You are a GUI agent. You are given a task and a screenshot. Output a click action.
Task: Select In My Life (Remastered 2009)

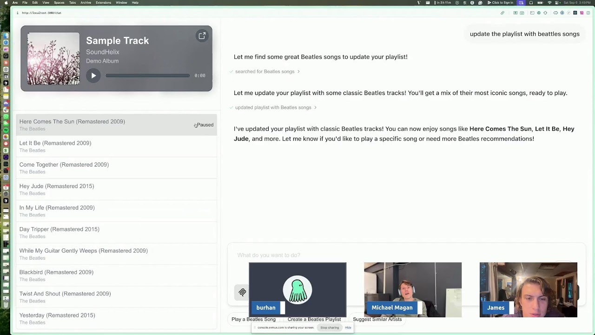(116, 211)
